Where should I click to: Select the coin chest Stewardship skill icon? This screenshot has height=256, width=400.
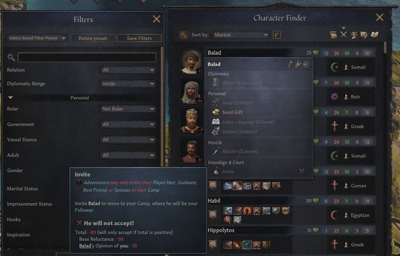pos(354,35)
